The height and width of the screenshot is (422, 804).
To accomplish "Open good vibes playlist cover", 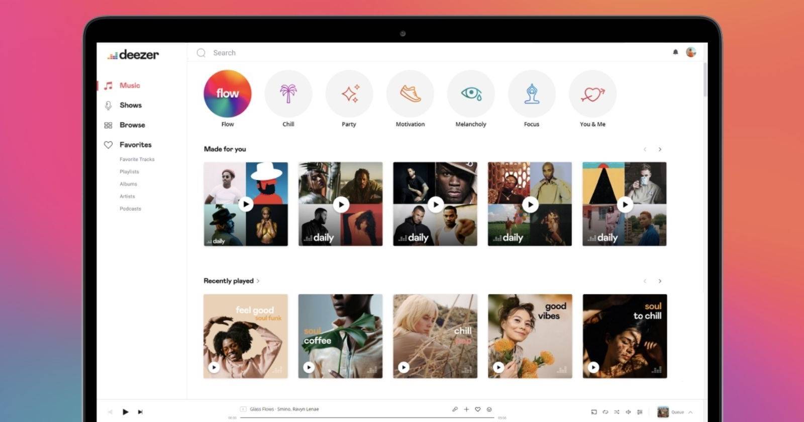I will coord(530,336).
